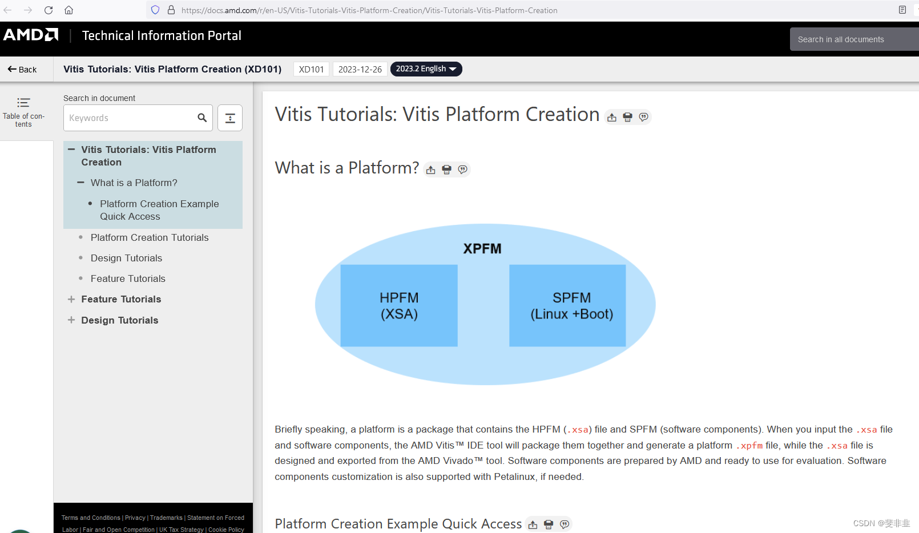The image size is (919, 533).
Task: Click the tracking protection shield in address bar
Action: [155, 10]
